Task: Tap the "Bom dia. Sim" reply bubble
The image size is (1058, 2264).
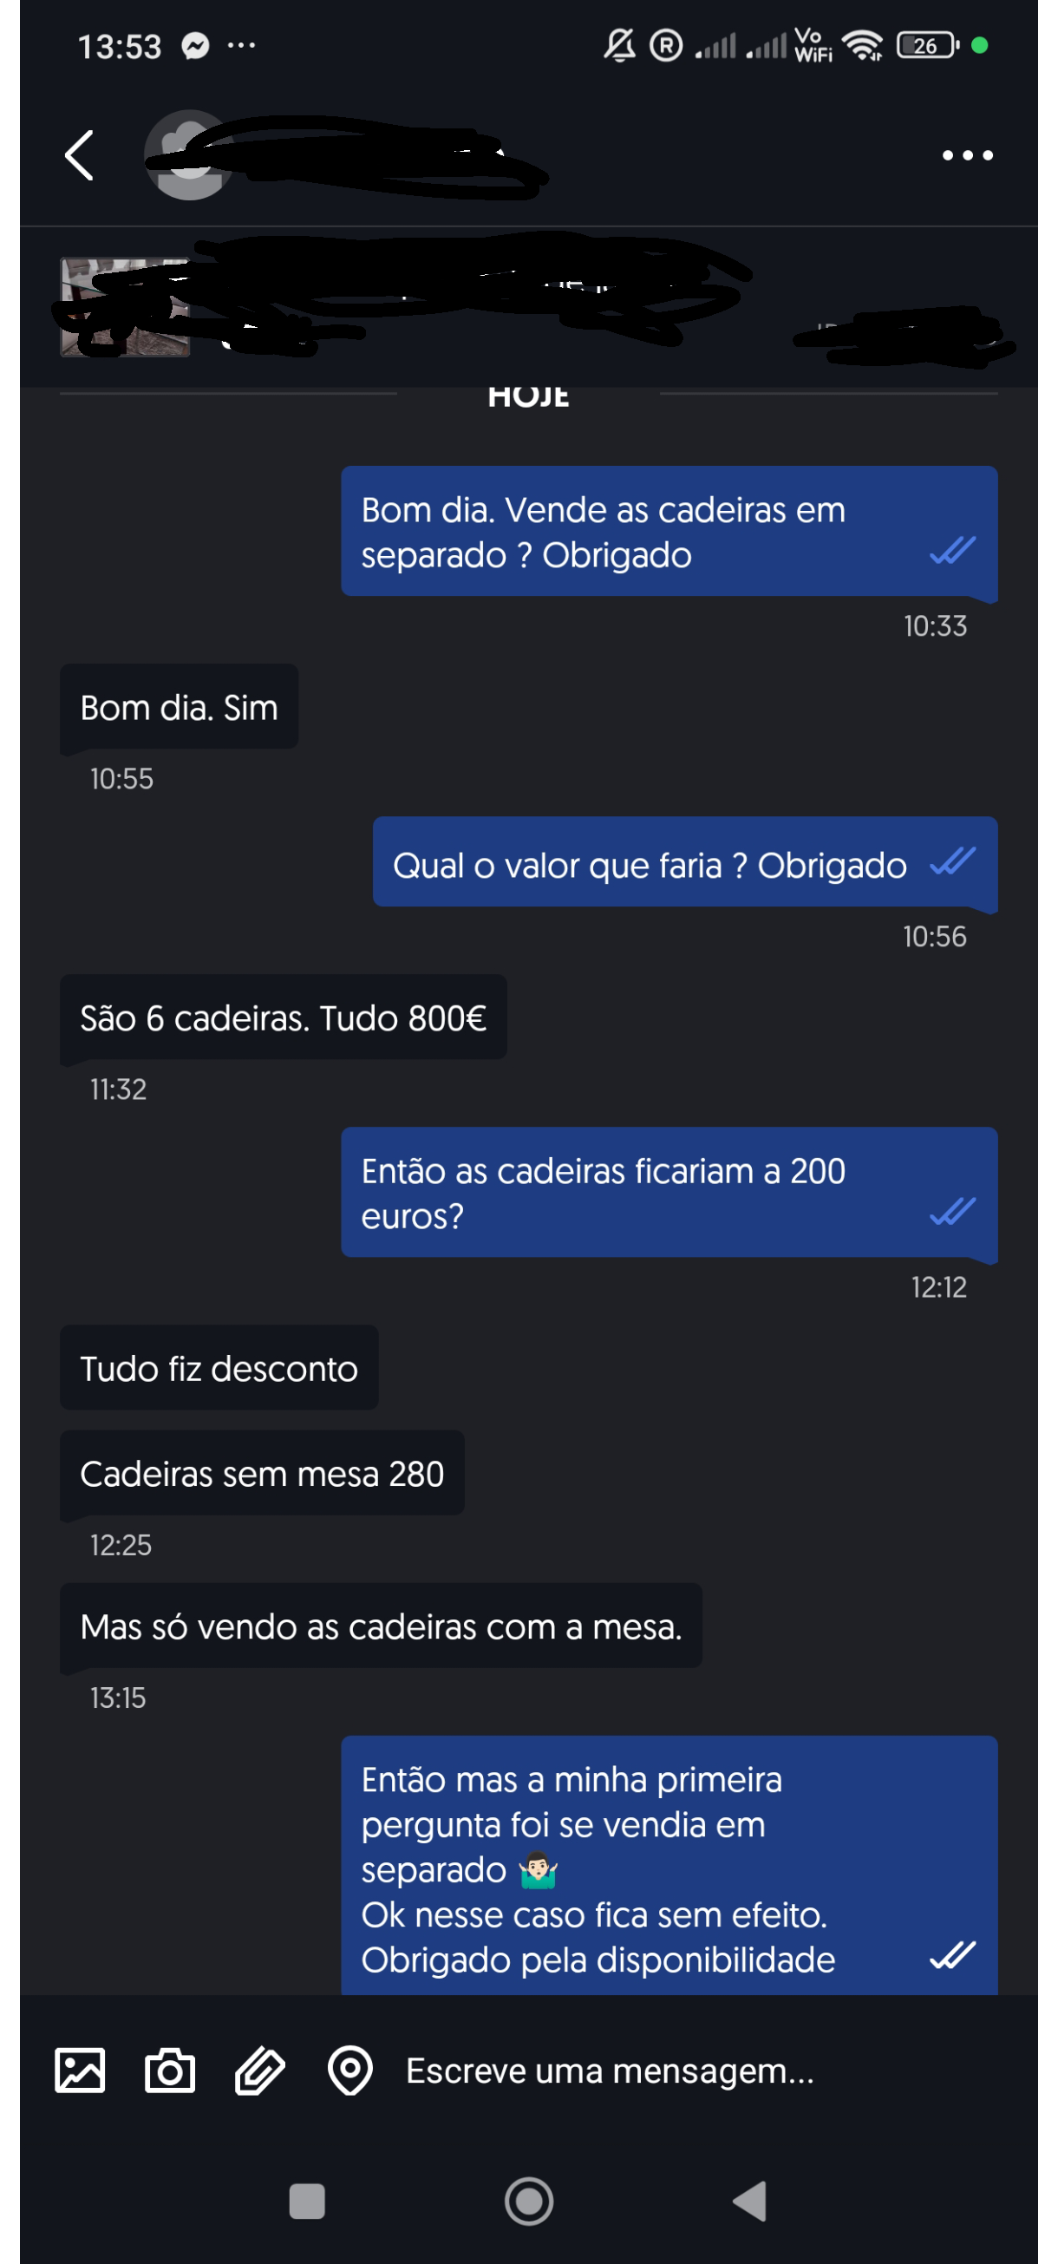Action: tap(179, 707)
